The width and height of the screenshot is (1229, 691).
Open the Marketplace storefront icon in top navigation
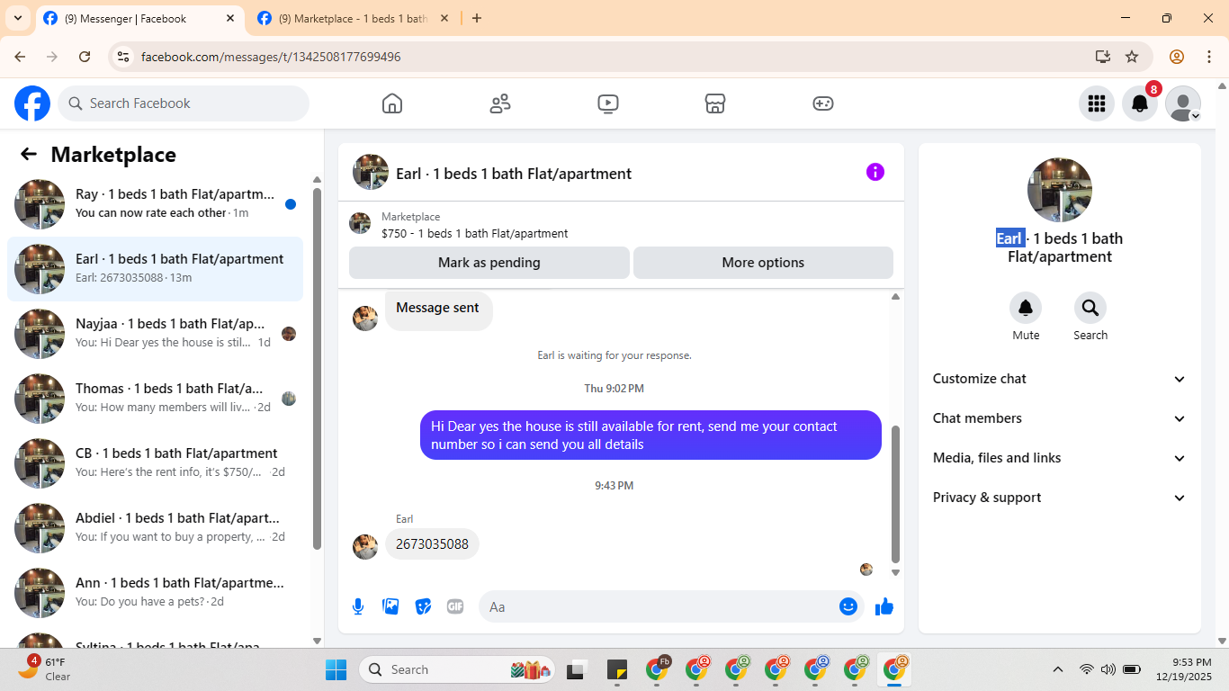coord(715,103)
